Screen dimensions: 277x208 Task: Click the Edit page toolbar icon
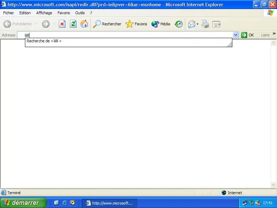(216, 24)
